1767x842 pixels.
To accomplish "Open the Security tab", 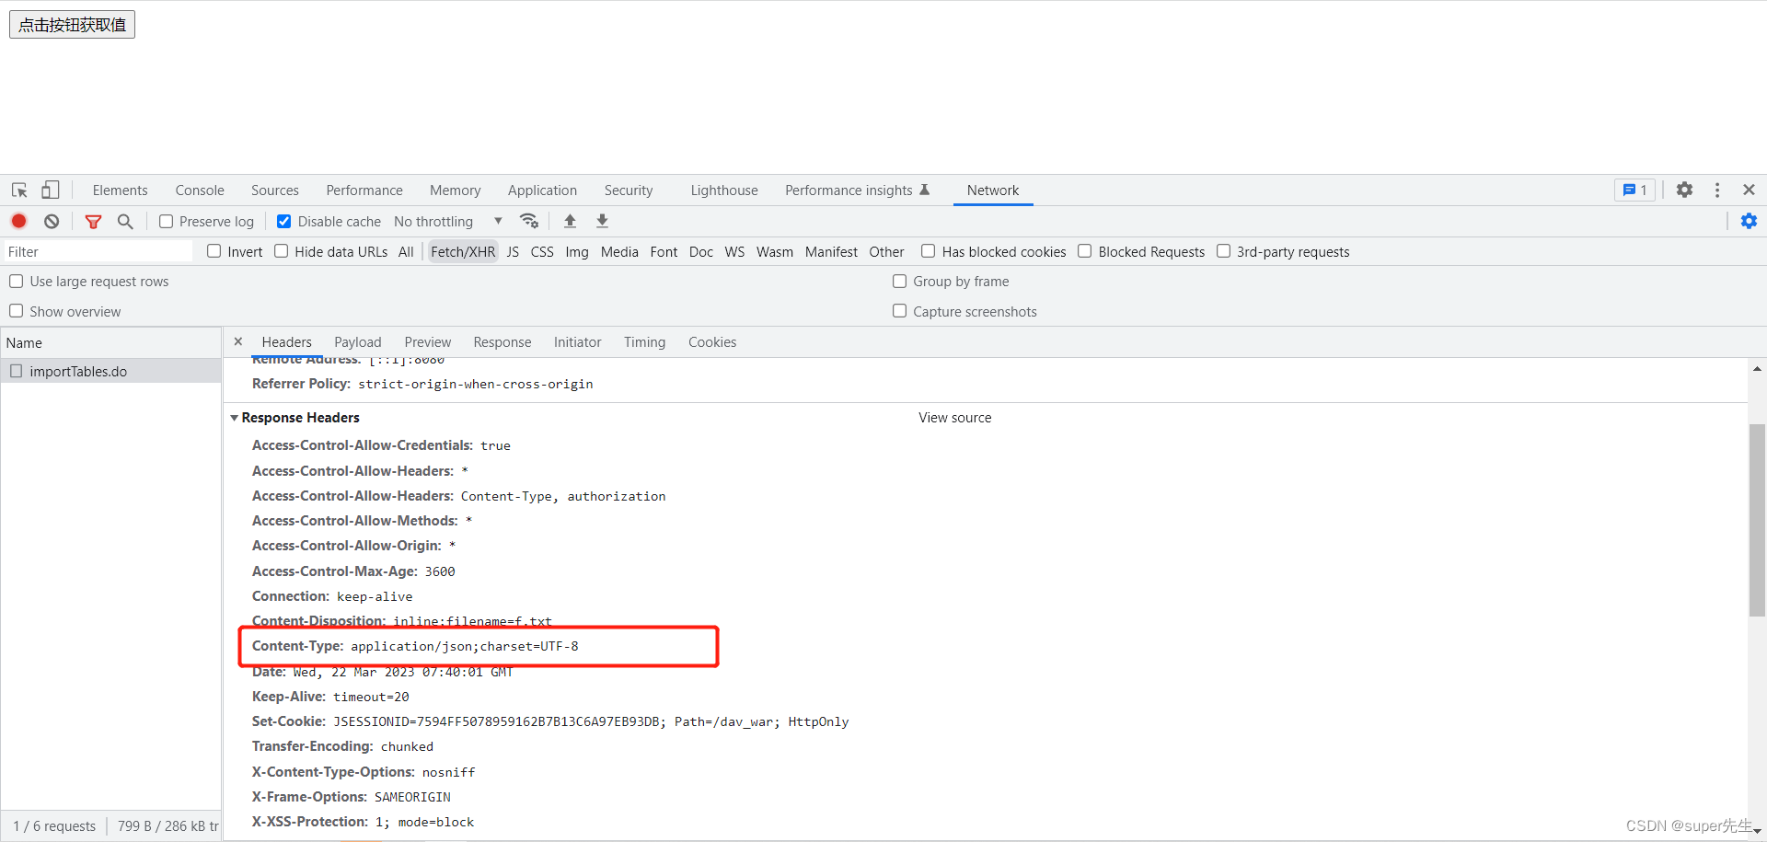I will pyautogui.click(x=629, y=190).
